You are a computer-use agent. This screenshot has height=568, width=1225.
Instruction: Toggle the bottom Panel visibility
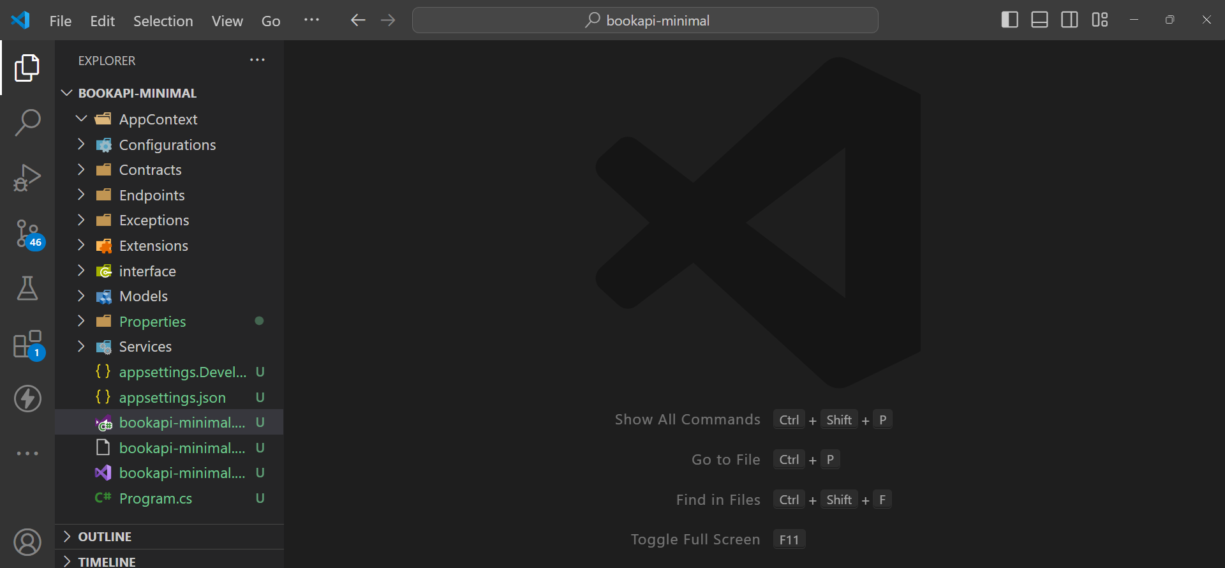[1040, 20]
